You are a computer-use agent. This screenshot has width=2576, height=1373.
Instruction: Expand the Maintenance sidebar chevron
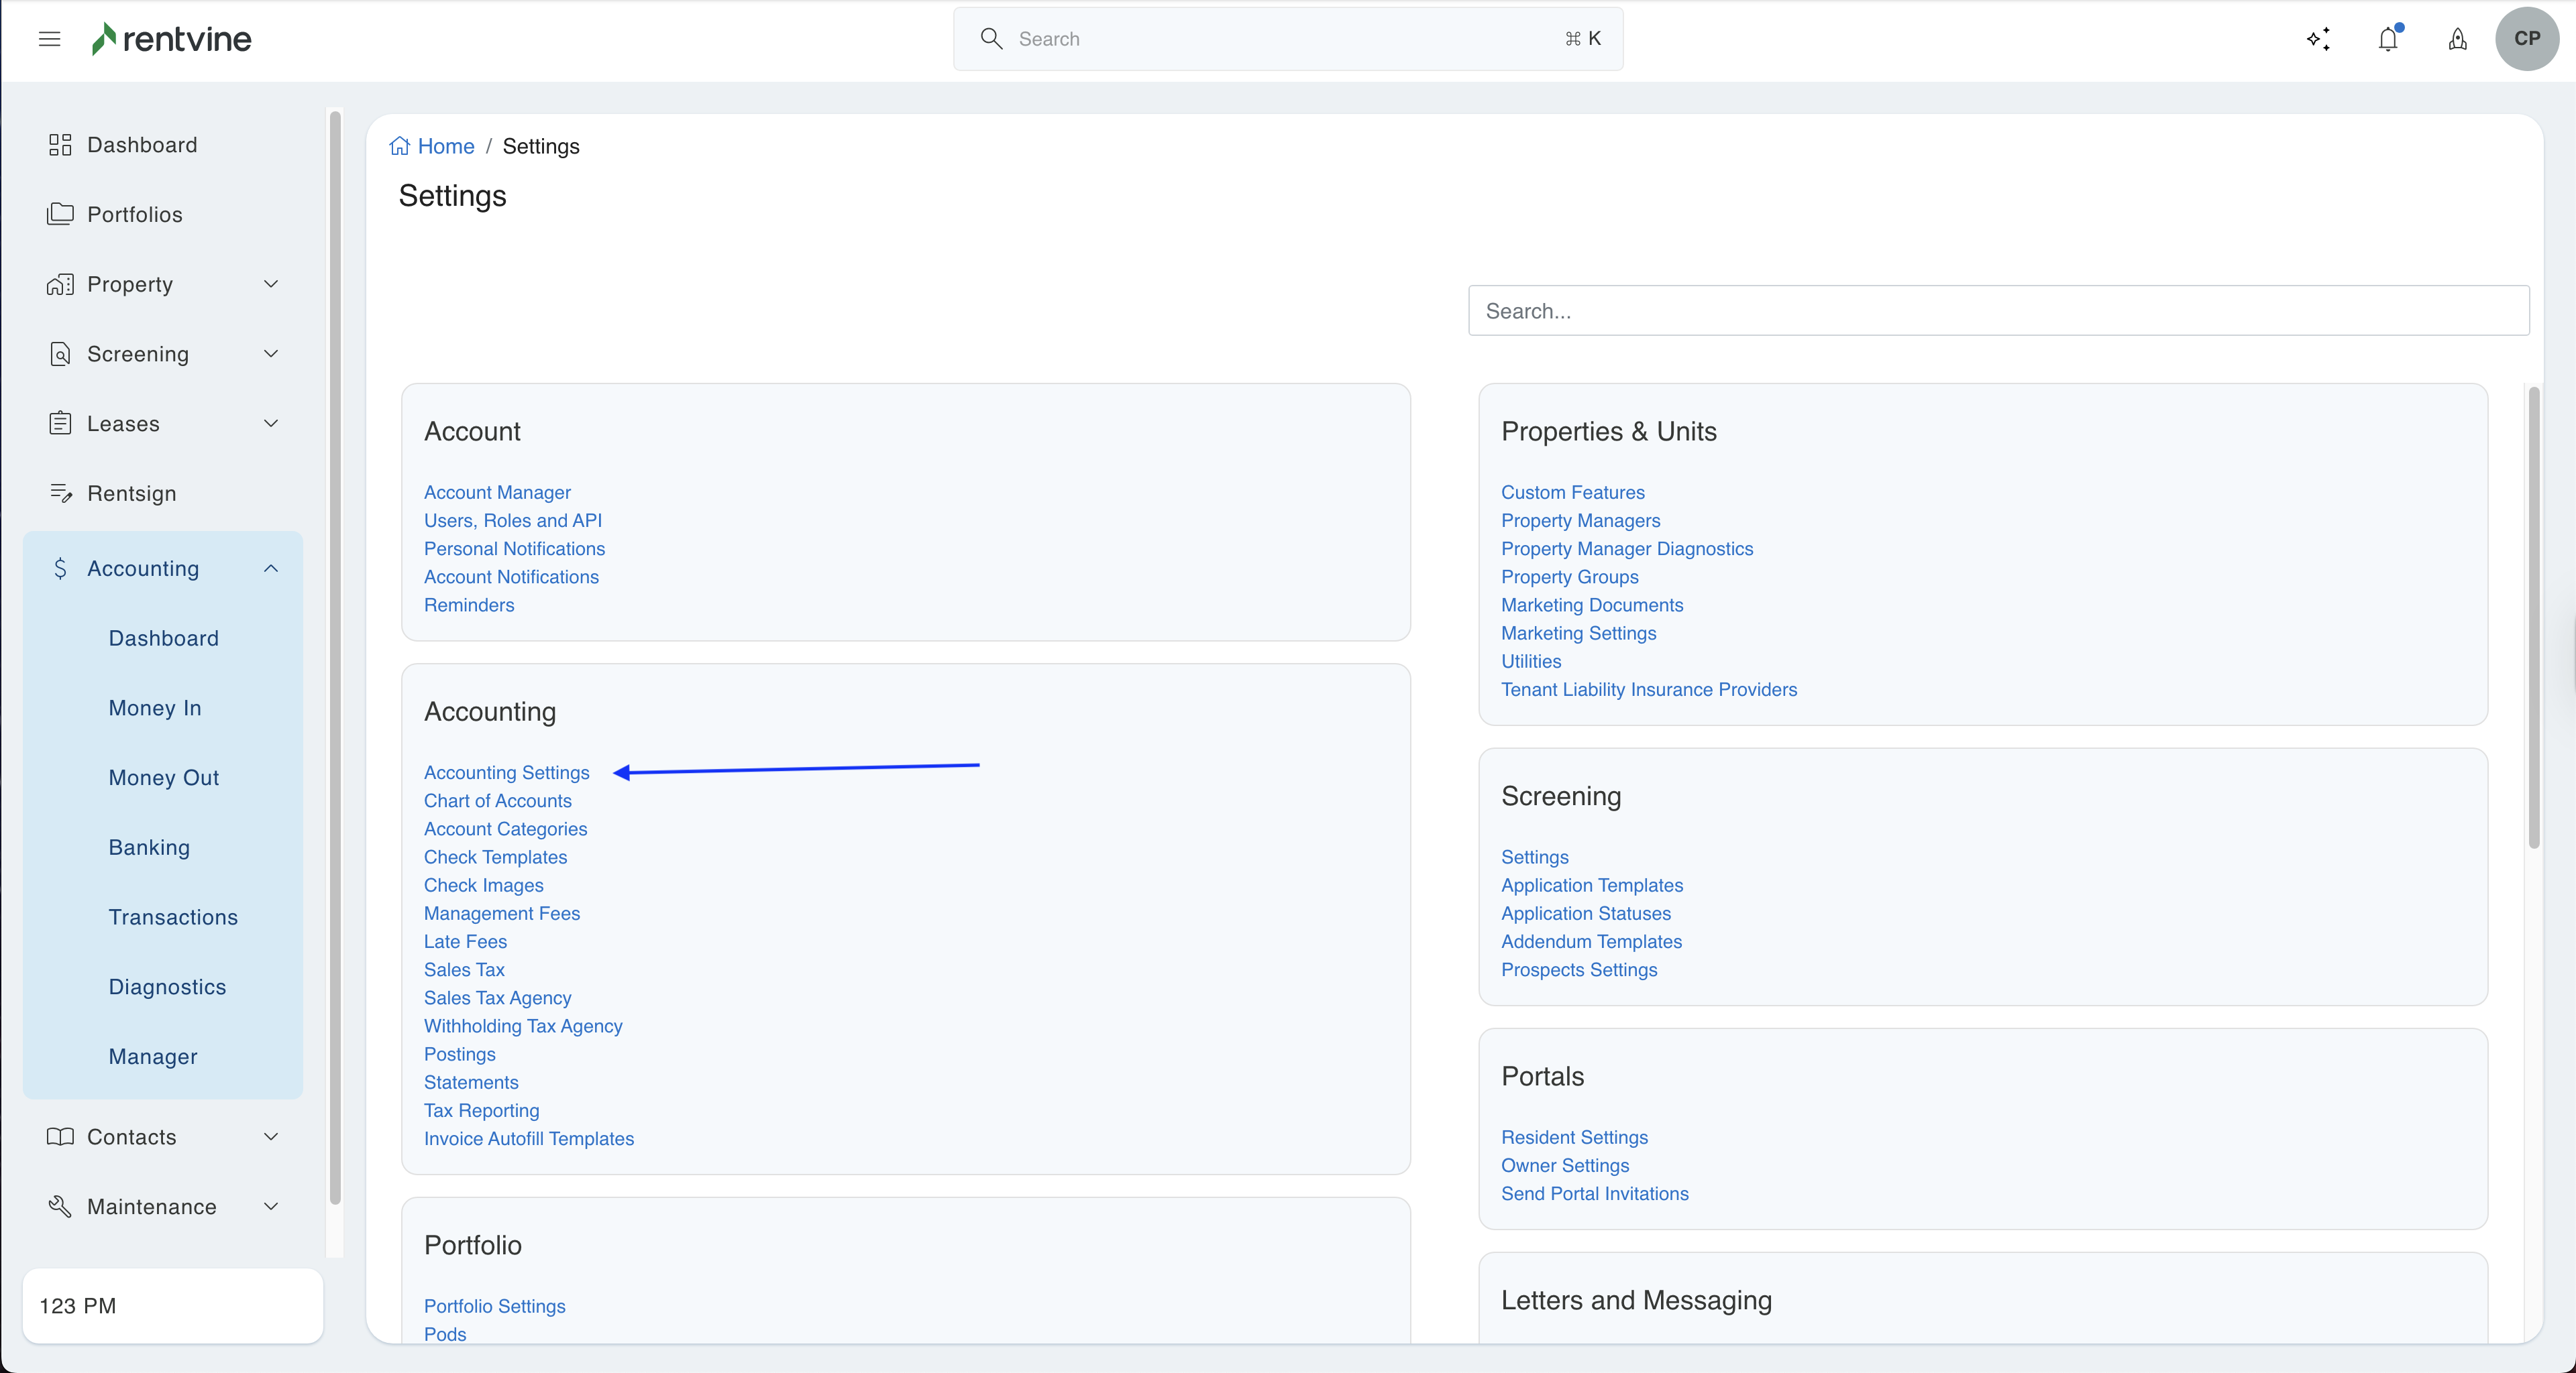click(271, 1206)
